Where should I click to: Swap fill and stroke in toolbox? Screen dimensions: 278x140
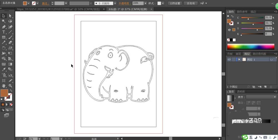[x=11, y=90]
